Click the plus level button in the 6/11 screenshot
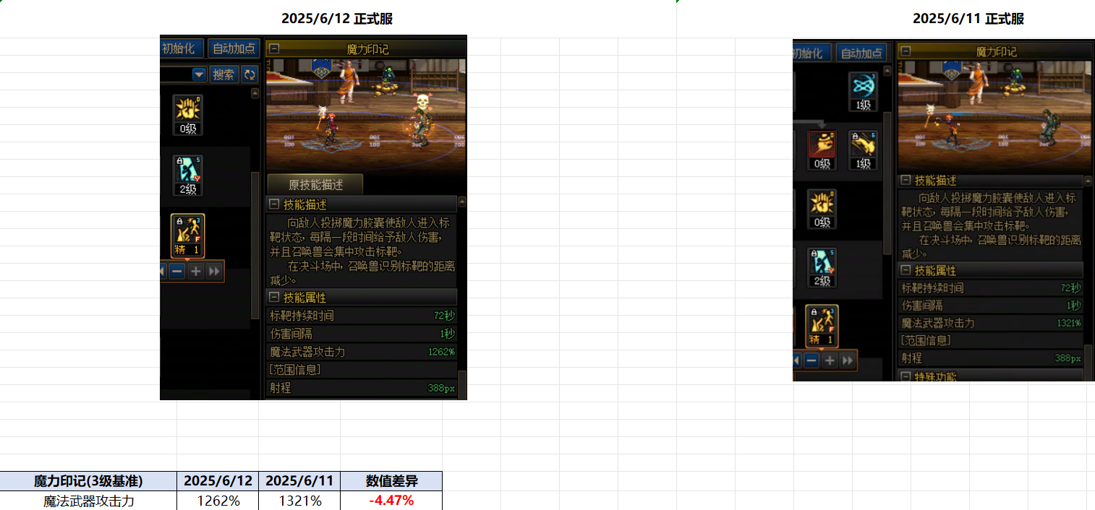This screenshot has width=1095, height=510. 830,360
